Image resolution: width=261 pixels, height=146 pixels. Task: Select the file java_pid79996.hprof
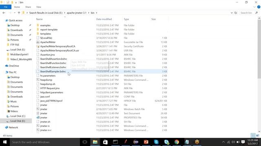coord(51,101)
